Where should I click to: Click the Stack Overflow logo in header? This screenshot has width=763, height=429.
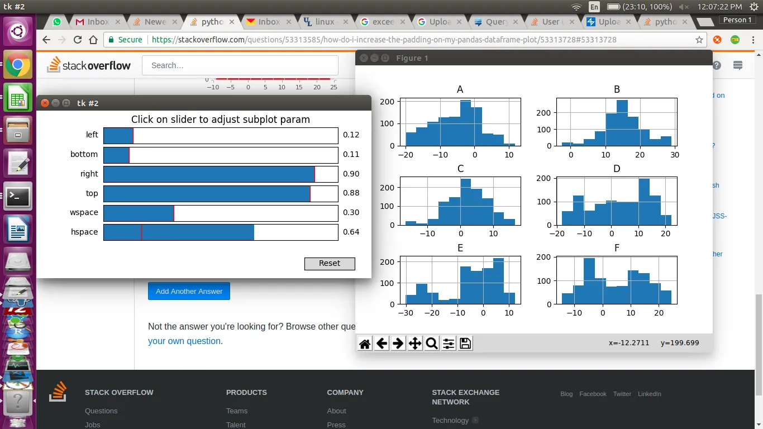pos(89,65)
